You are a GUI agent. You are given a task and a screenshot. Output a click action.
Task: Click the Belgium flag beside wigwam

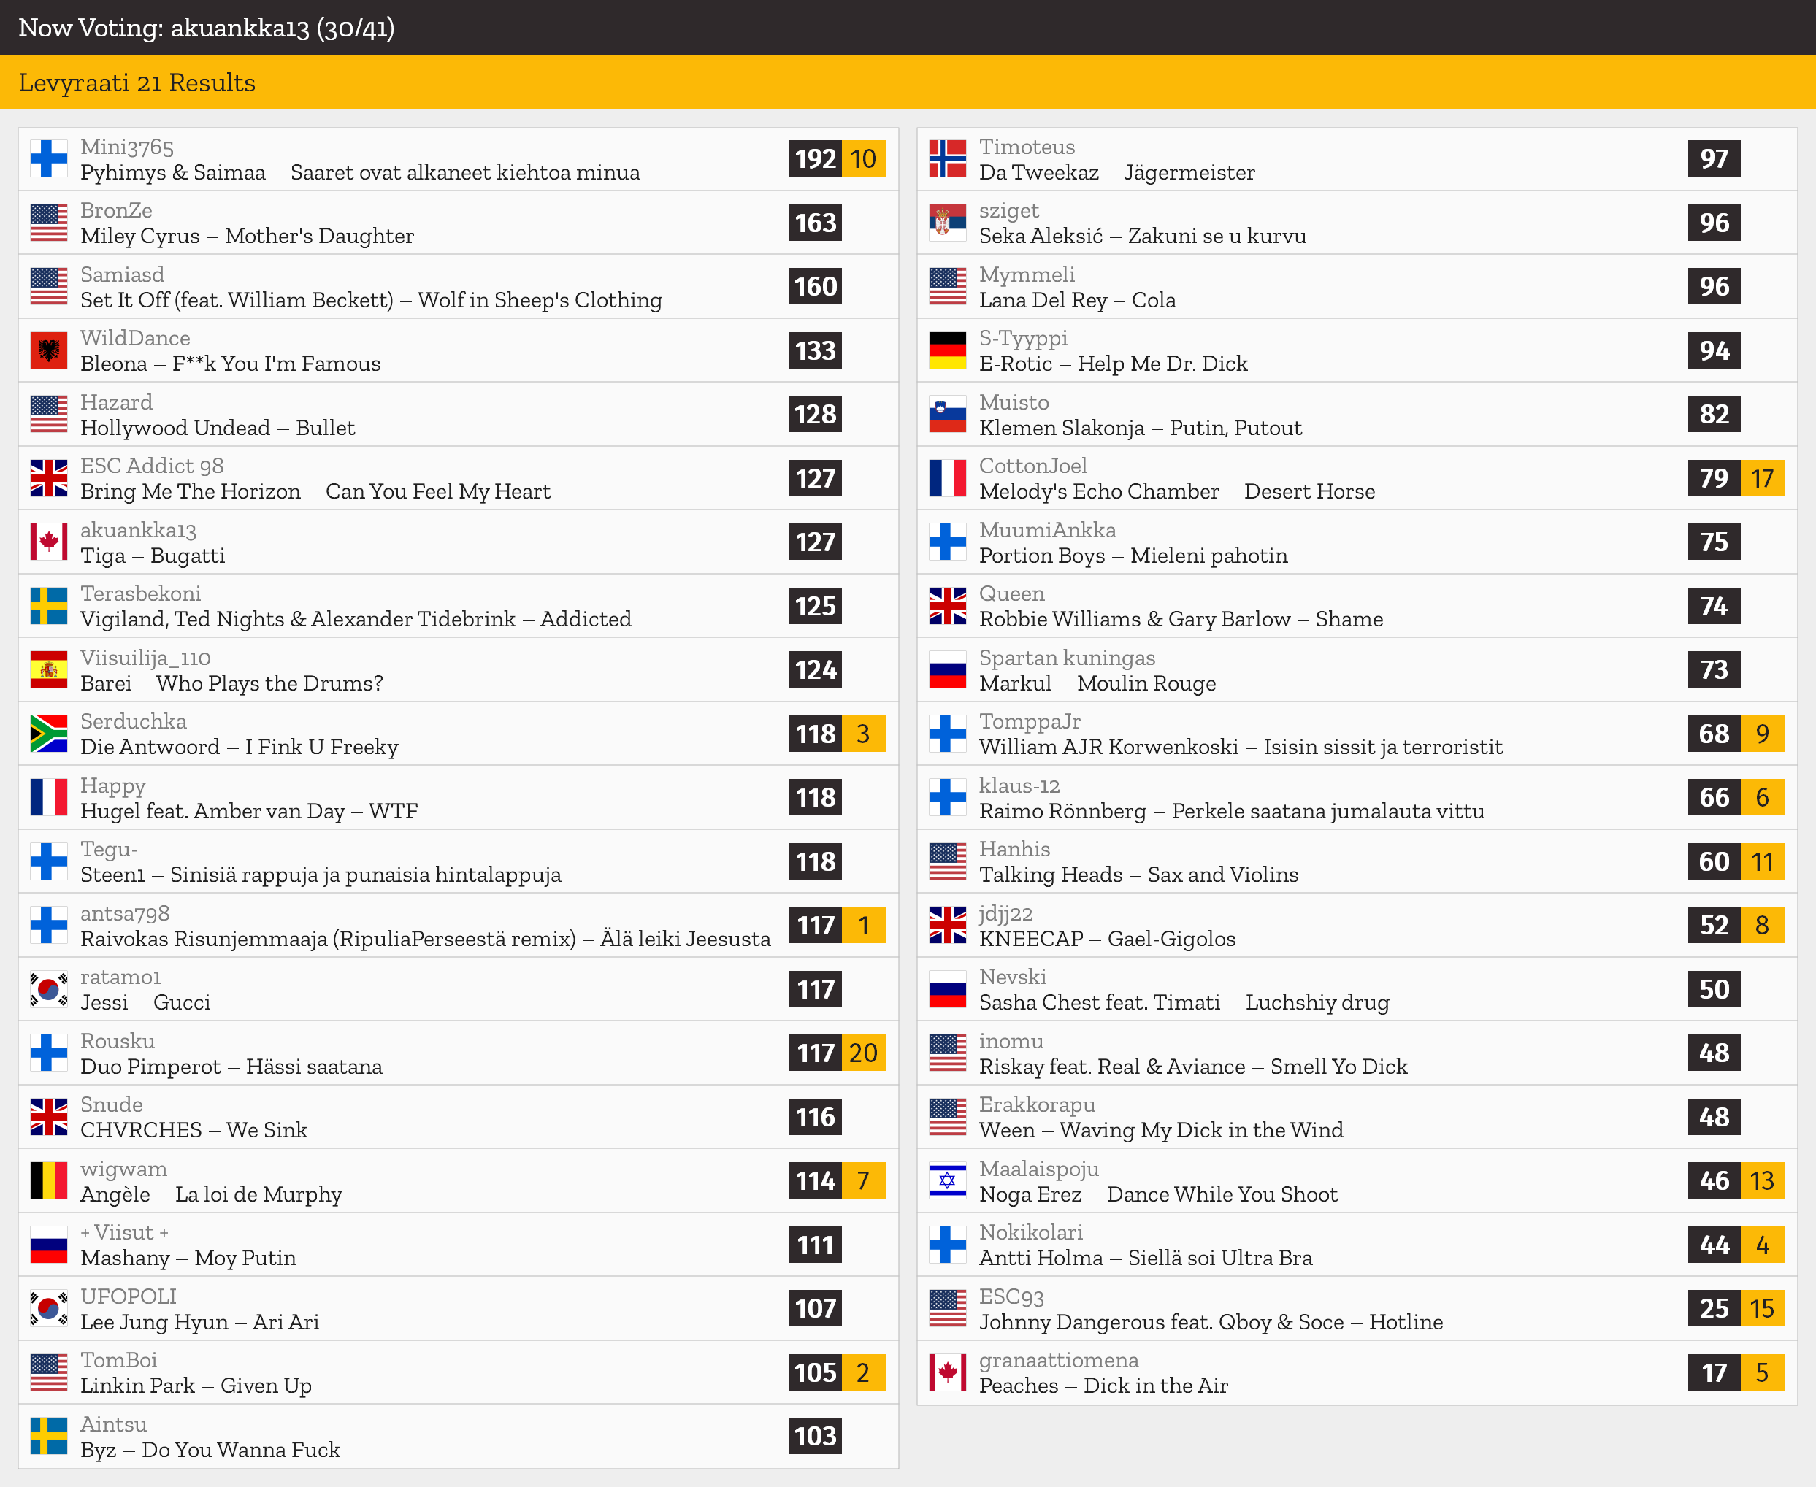(49, 1180)
